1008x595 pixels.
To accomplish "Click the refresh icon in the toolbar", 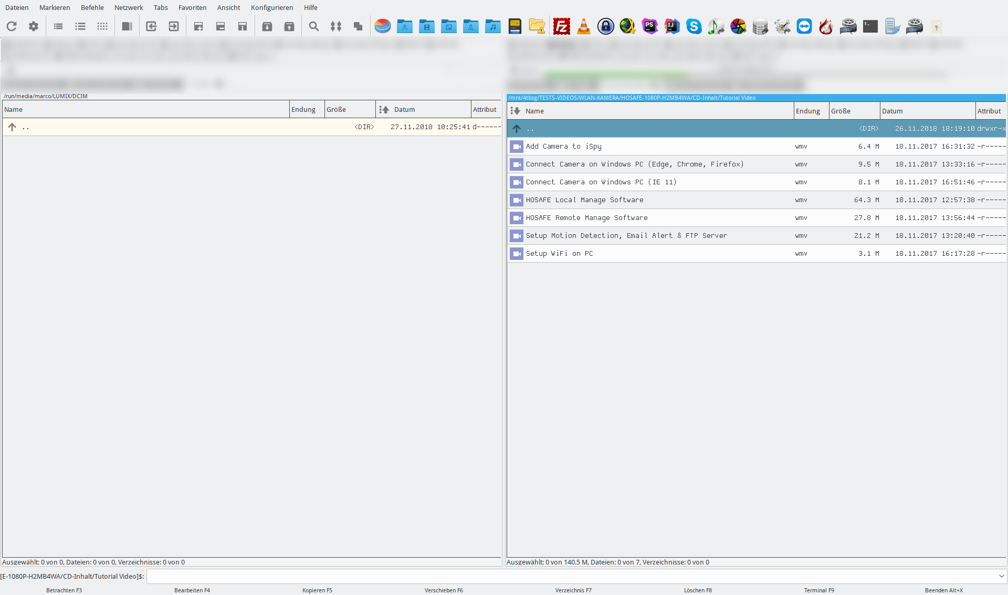I will [12, 26].
